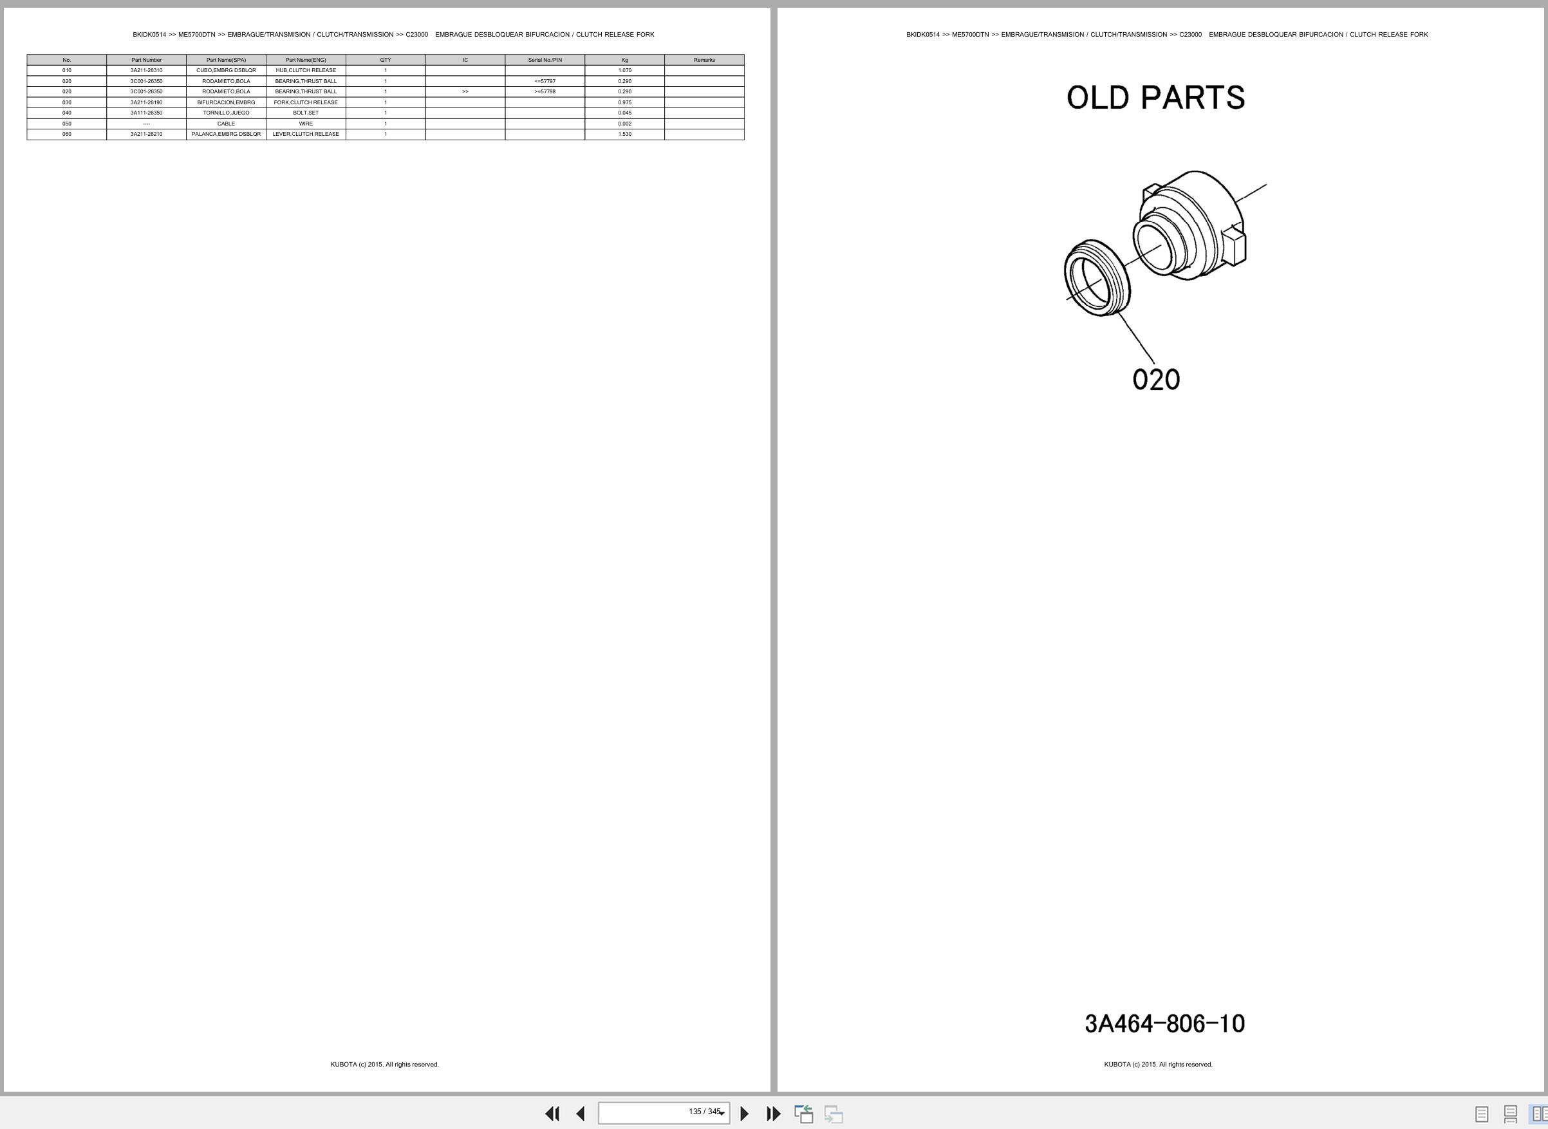The height and width of the screenshot is (1129, 1548).
Task: Click part number 3A211-26210
Action: 146,134
